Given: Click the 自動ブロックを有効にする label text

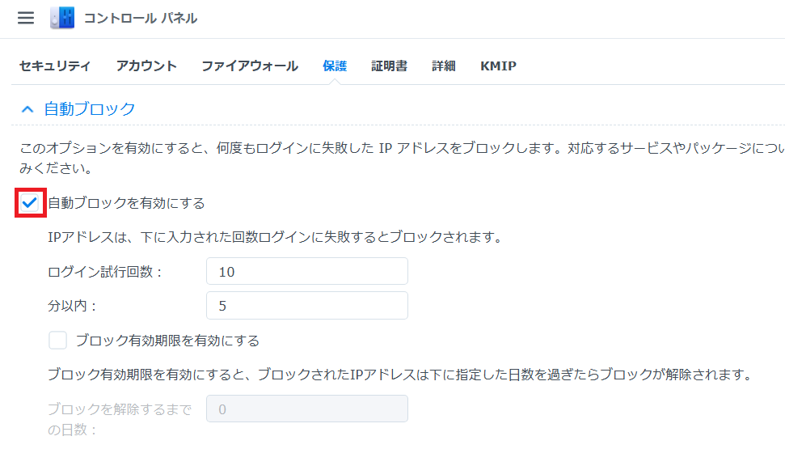Looking at the screenshot, I should click(127, 203).
